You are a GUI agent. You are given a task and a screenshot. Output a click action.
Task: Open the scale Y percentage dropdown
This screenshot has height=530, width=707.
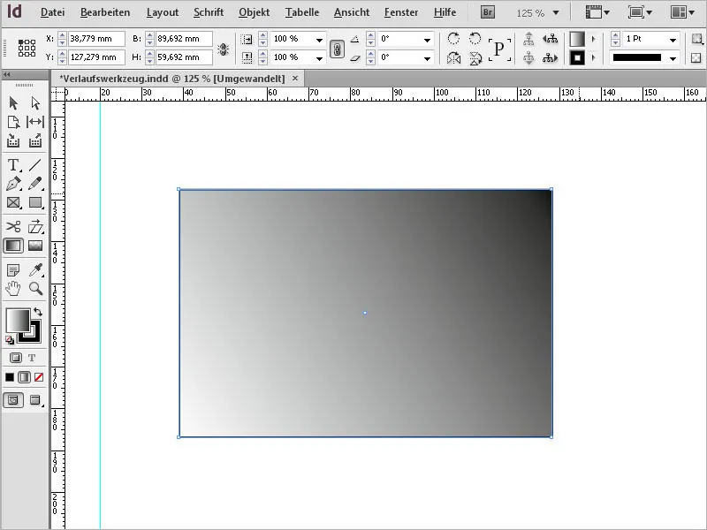click(x=319, y=58)
